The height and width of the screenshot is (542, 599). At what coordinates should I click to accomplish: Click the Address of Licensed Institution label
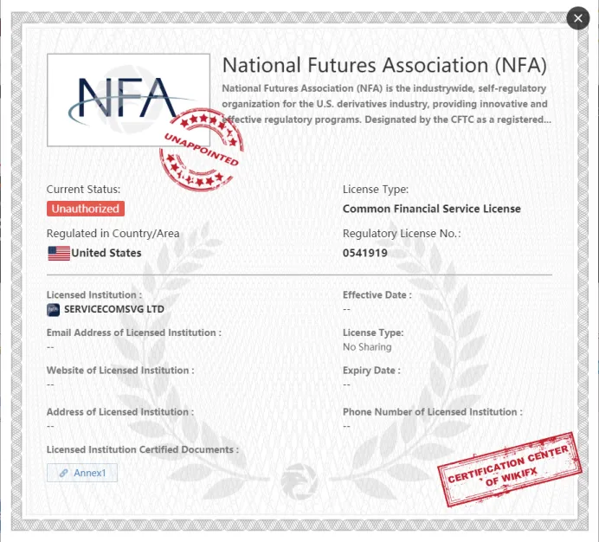(x=120, y=412)
